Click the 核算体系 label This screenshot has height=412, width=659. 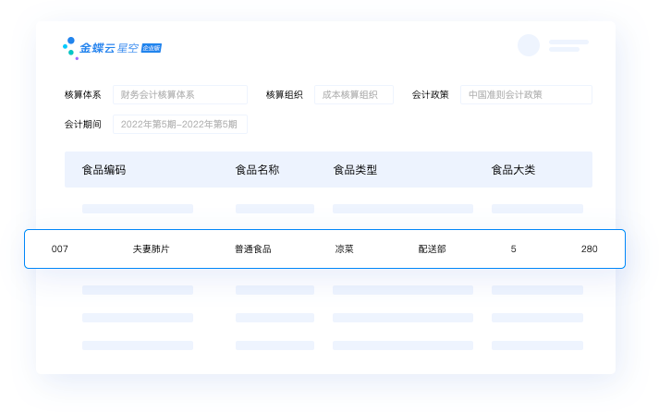(83, 95)
